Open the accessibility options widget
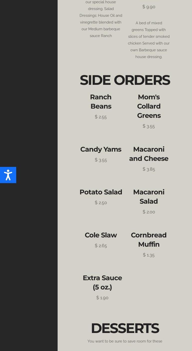 tap(8, 175)
